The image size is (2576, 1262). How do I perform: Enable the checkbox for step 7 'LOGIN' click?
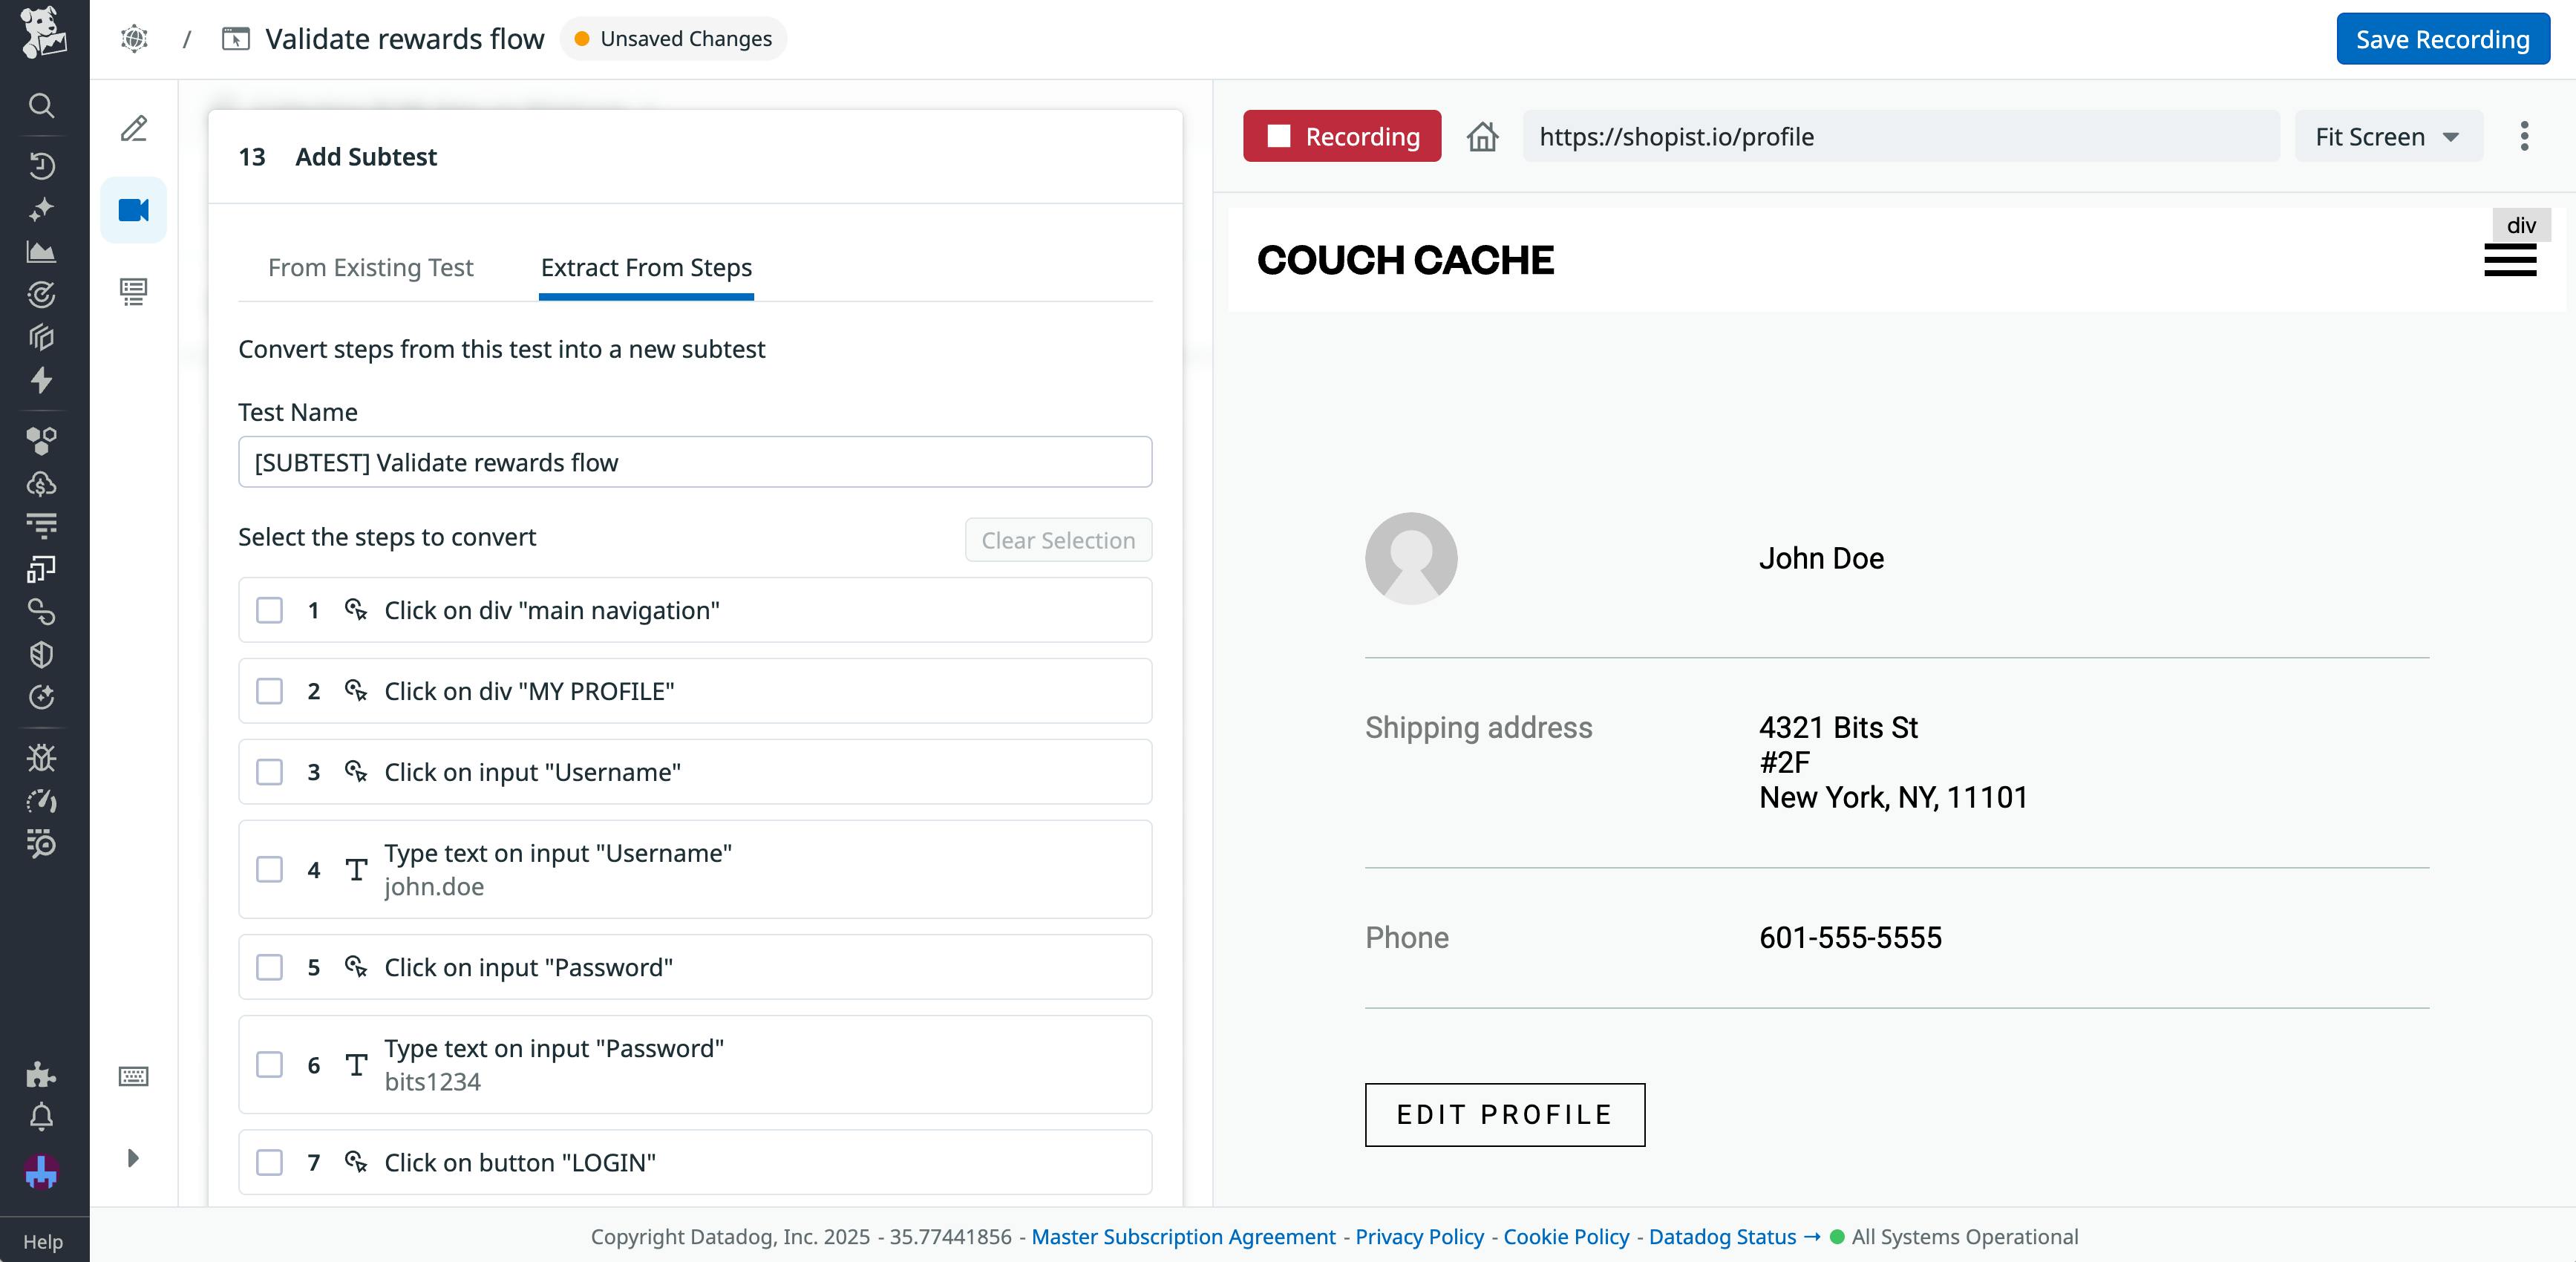pos(269,1162)
